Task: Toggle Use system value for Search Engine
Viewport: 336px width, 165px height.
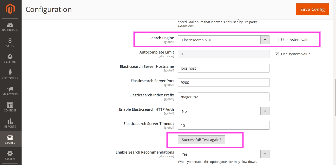Action: pos(277,40)
